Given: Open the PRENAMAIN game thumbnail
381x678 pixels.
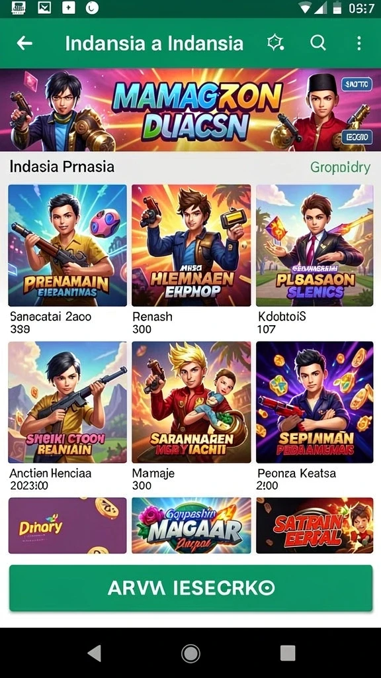Looking at the screenshot, I should [x=67, y=245].
